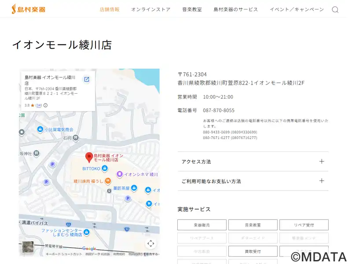Viewport: 352px width, 264px height.
Task: Click the 買取受付 service button
Action: [x=253, y=251]
